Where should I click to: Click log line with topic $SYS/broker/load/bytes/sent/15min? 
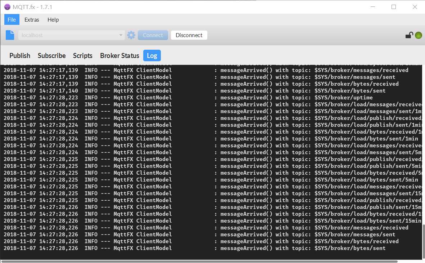click(x=212, y=220)
